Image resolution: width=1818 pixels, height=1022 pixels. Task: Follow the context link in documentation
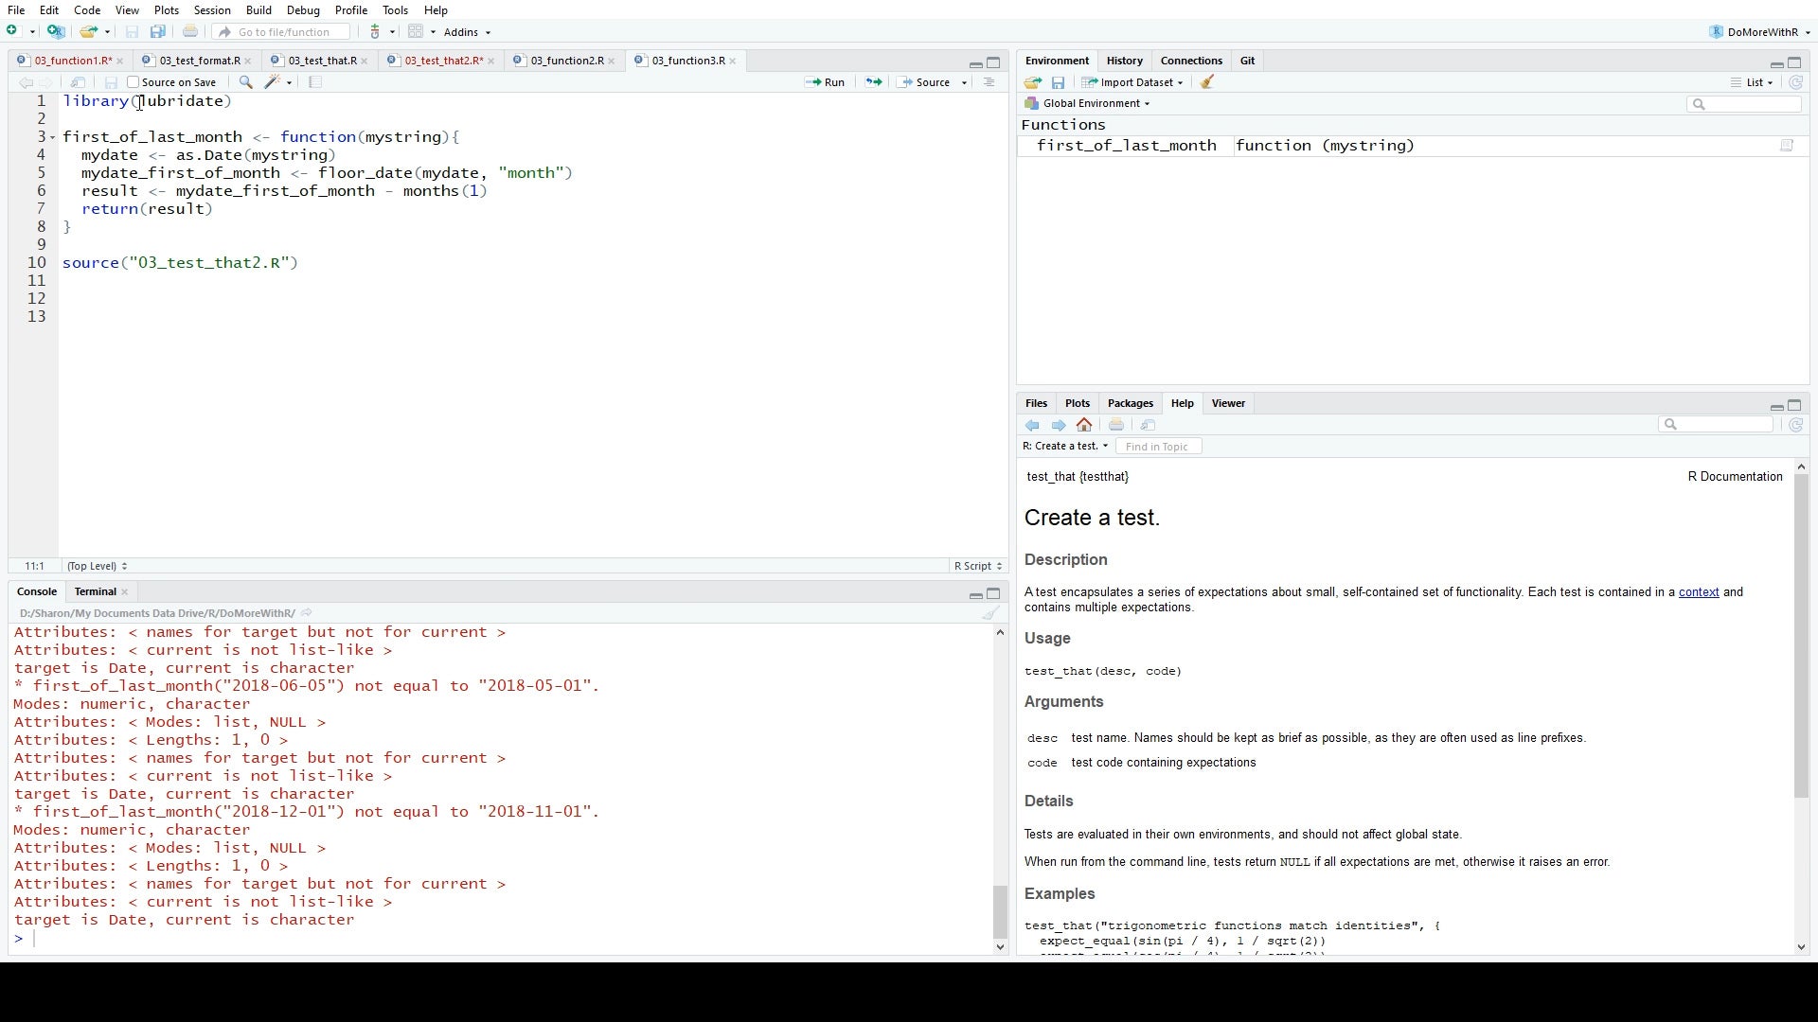click(1698, 592)
